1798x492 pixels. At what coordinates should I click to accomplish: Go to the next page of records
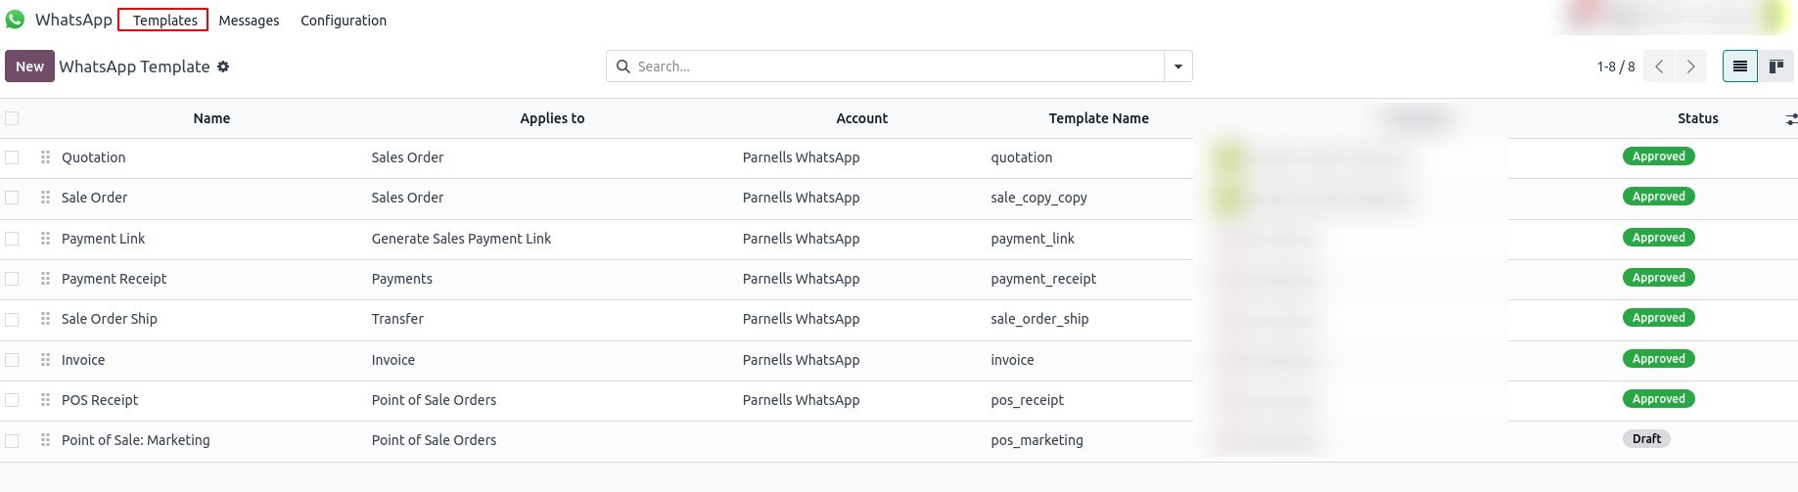pos(1690,67)
